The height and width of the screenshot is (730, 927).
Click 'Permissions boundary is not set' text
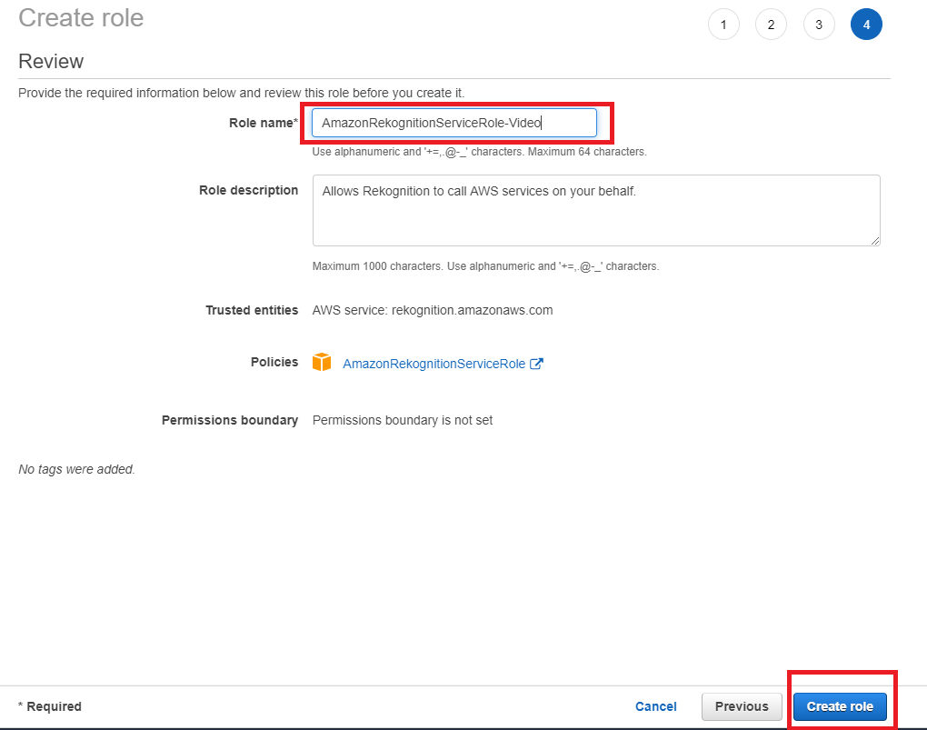point(402,420)
